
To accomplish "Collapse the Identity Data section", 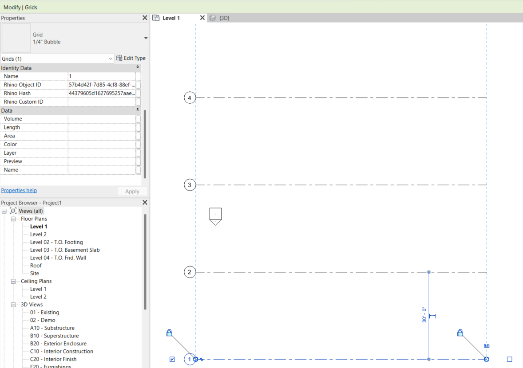I will click(137, 68).
